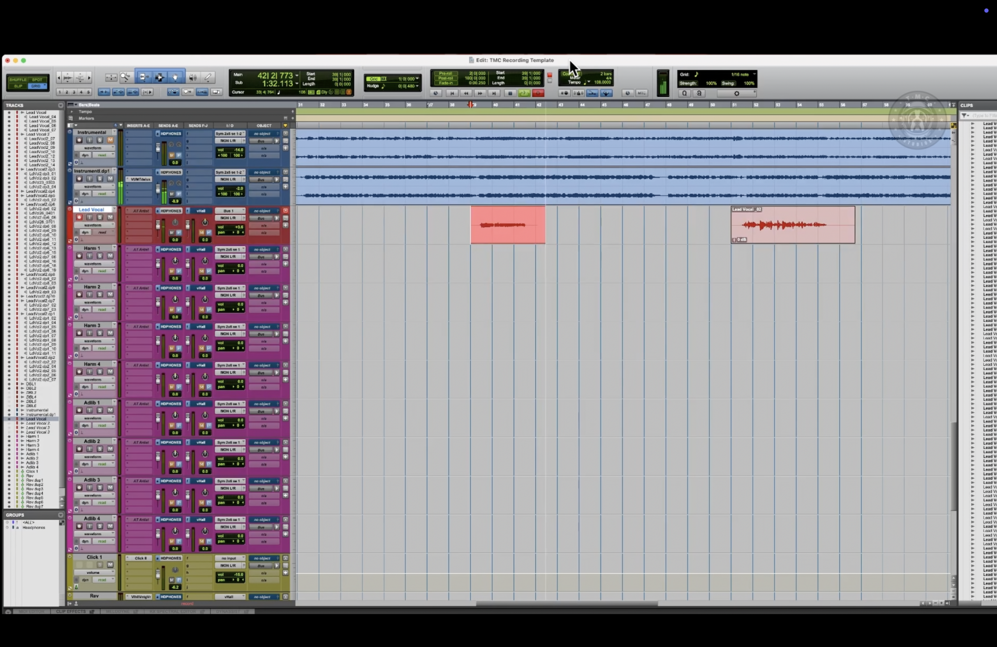Select the Scrubber speaker tool
The width and height of the screenshot is (997, 647).
tap(192, 77)
